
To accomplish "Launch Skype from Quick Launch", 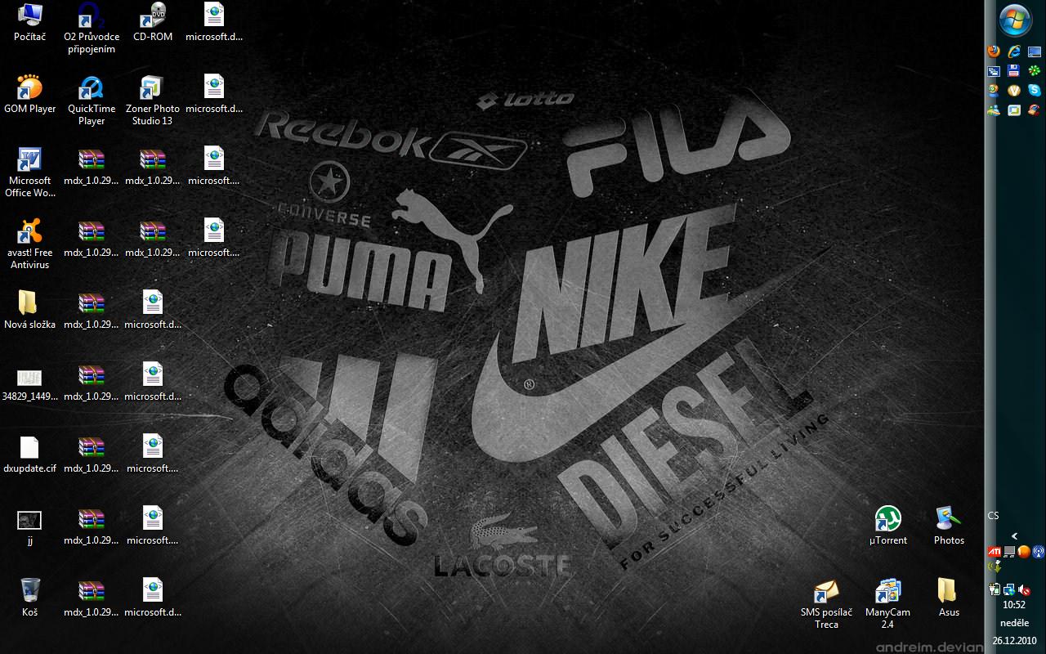I will pyautogui.click(x=1035, y=91).
